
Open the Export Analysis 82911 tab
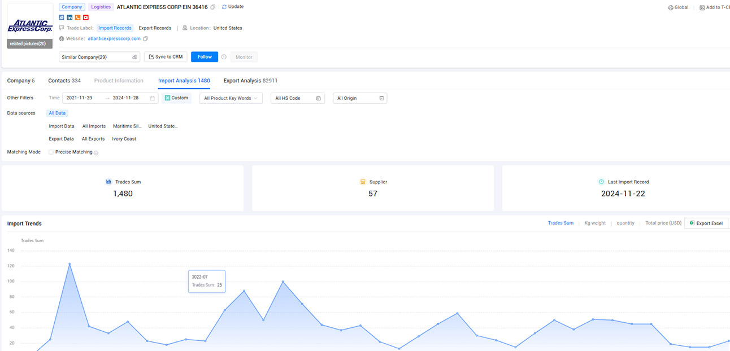250,81
